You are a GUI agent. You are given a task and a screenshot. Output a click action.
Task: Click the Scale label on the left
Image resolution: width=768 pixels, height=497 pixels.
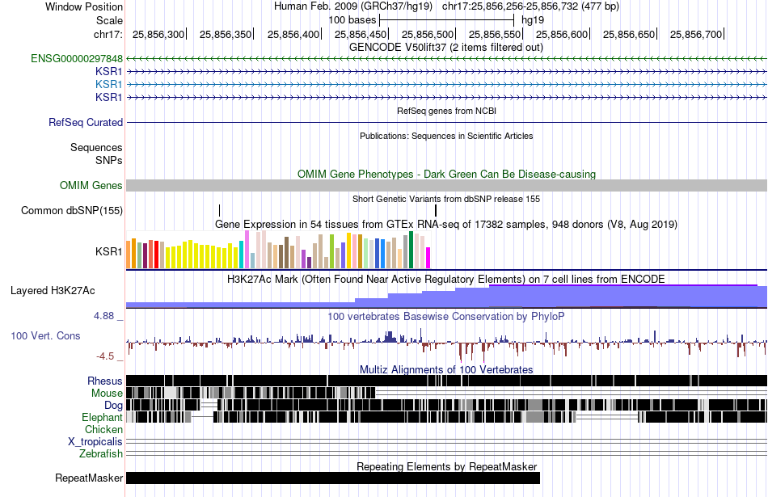point(109,20)
